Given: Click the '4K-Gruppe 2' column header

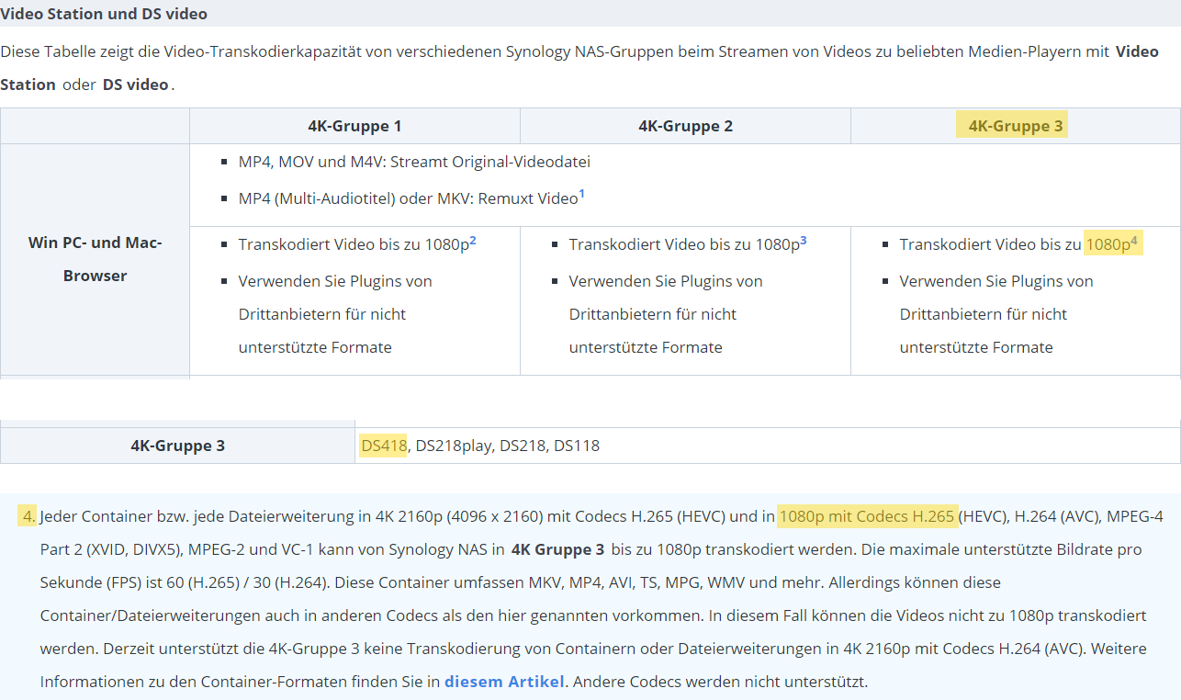Looking at the screenshot, I should pos(685,126).
